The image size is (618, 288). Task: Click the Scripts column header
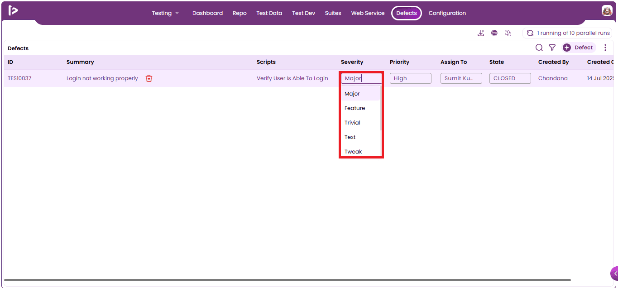tap(266, 62)
